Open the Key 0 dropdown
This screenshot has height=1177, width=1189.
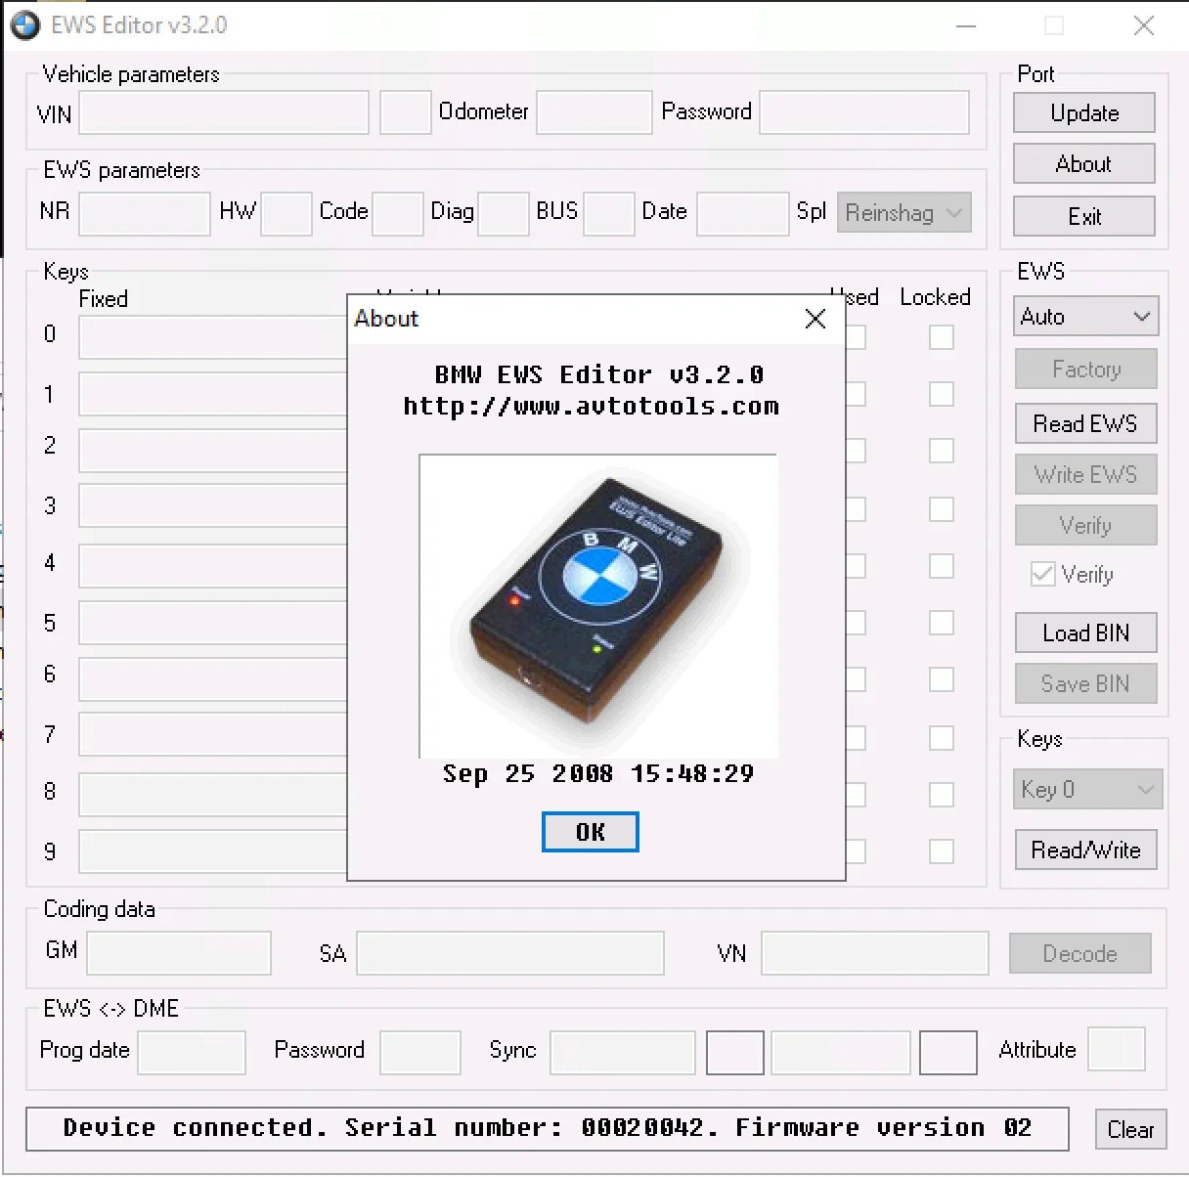pos(1088,789)
